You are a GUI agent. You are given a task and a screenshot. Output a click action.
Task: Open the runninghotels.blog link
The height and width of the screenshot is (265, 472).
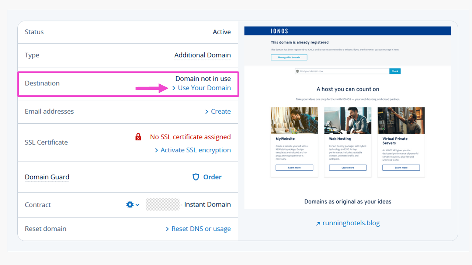click(x=351, y=223)
